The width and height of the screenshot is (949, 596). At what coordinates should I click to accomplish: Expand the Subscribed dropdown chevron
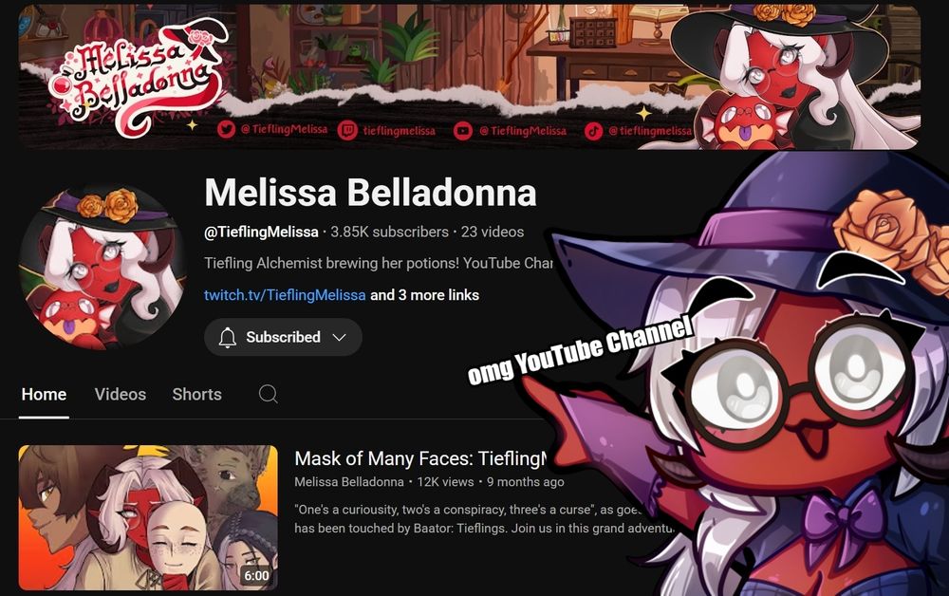click(x=340, y=338)
